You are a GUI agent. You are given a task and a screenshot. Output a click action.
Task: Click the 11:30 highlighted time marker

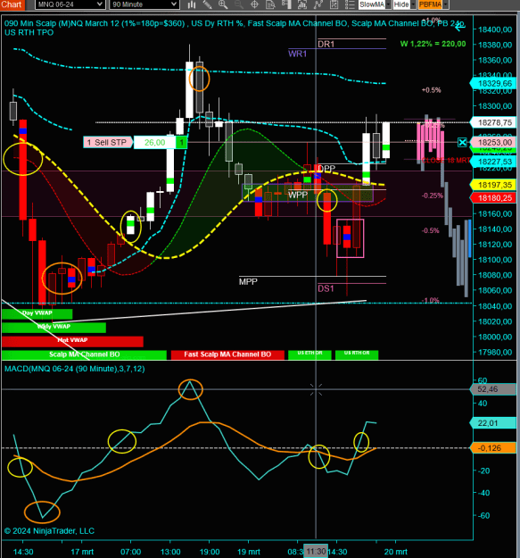tap(316, 551)
